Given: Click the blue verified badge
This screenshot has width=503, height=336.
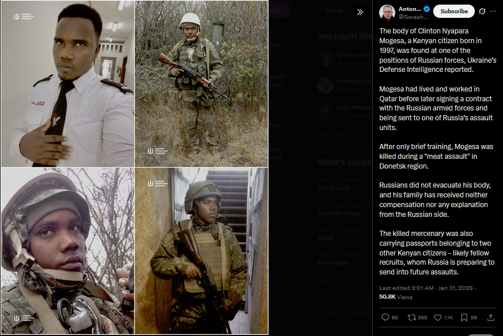Looking at the screenshot, I should tap(426, 9).
